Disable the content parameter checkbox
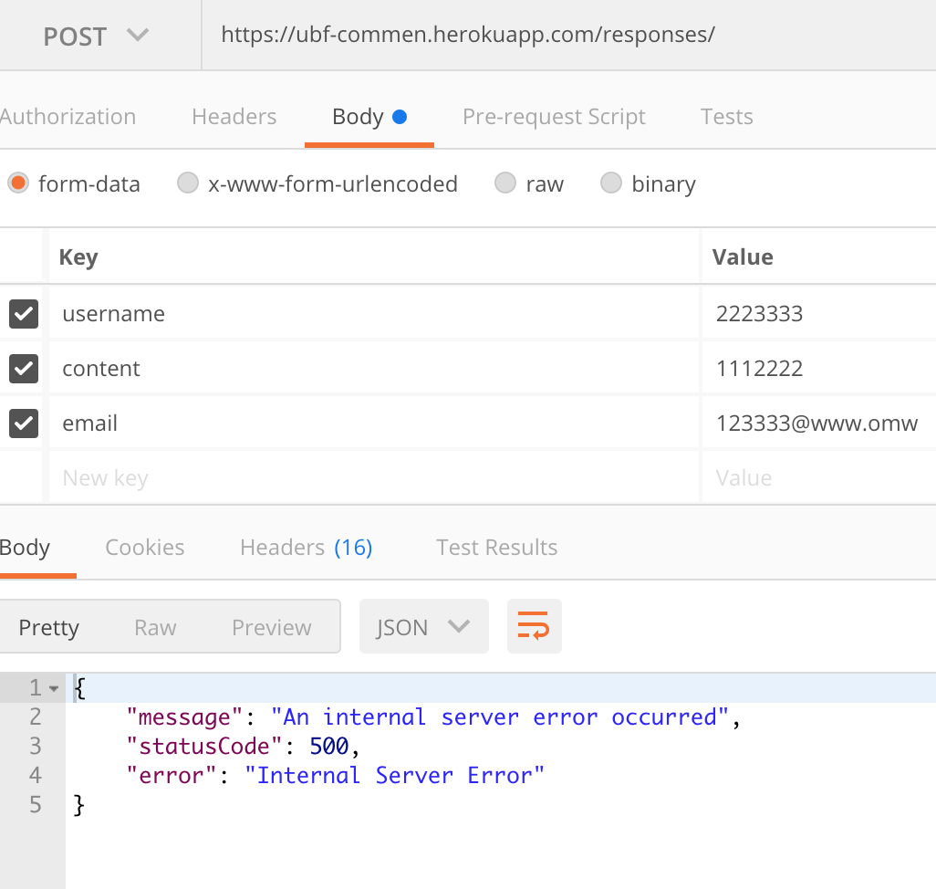 point(22,369)
